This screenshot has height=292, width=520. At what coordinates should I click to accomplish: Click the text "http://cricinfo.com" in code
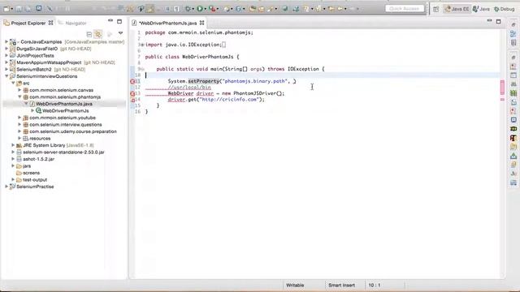[229, 99]
